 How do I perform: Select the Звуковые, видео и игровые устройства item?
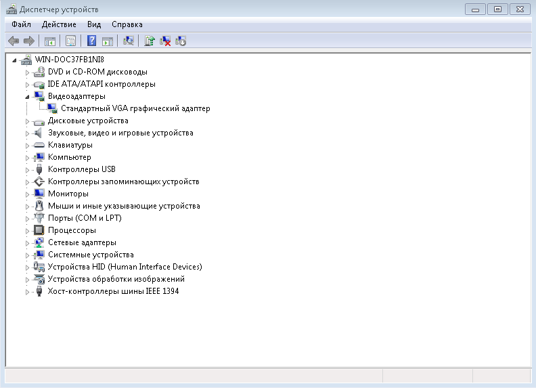click(120, 133)
